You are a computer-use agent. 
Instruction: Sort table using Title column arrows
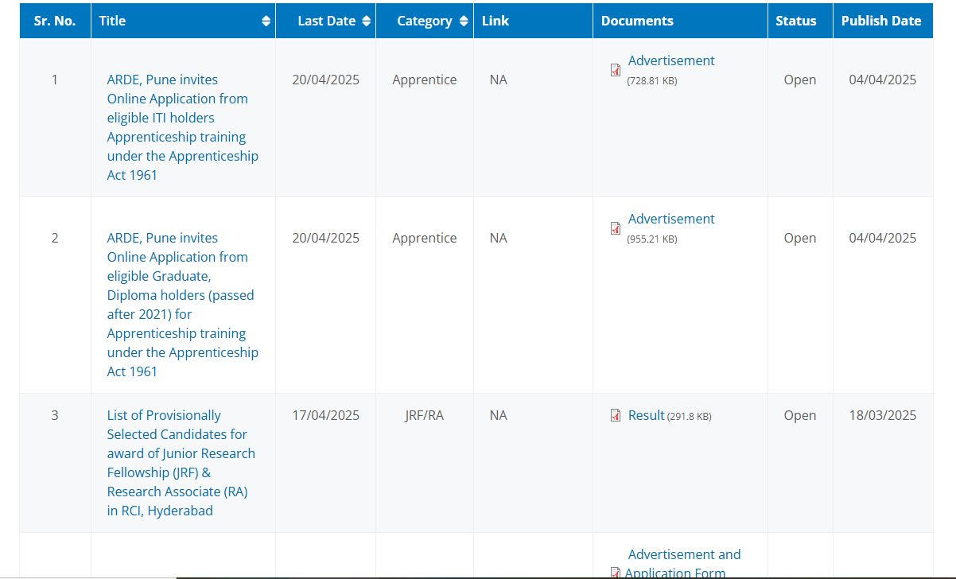tap(266, 21)
